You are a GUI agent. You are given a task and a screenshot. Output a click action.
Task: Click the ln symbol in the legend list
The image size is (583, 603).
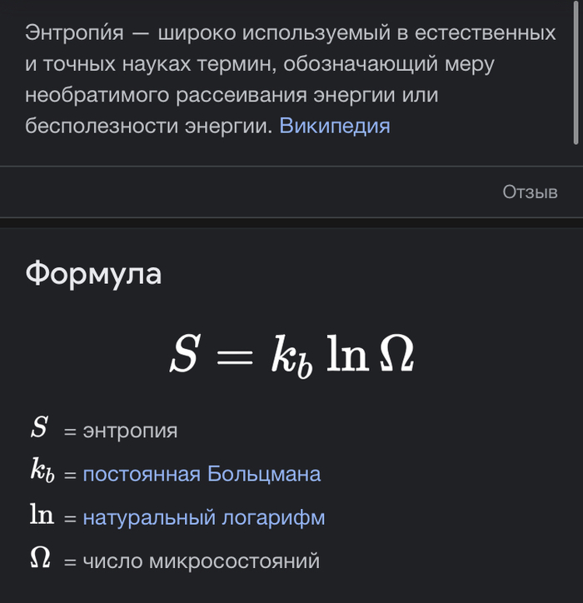[x=42, y=516]
